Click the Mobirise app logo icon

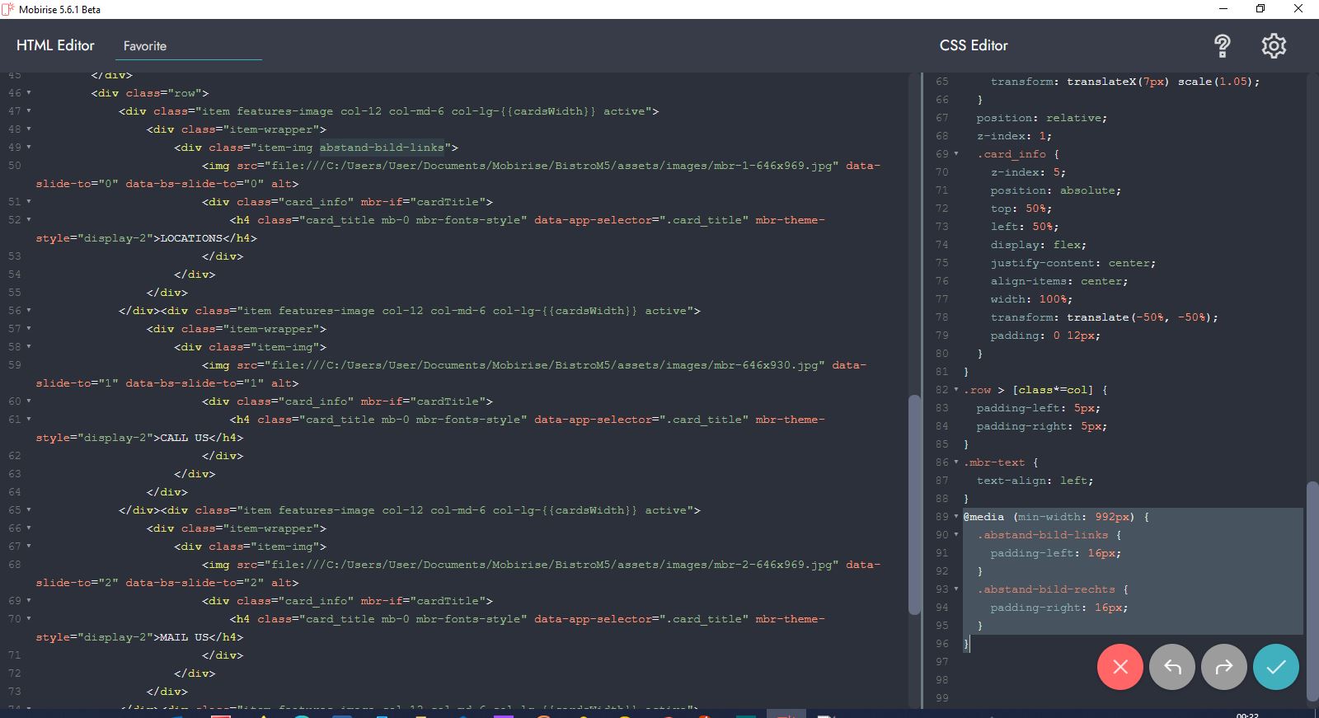click(x=8, y=9)
